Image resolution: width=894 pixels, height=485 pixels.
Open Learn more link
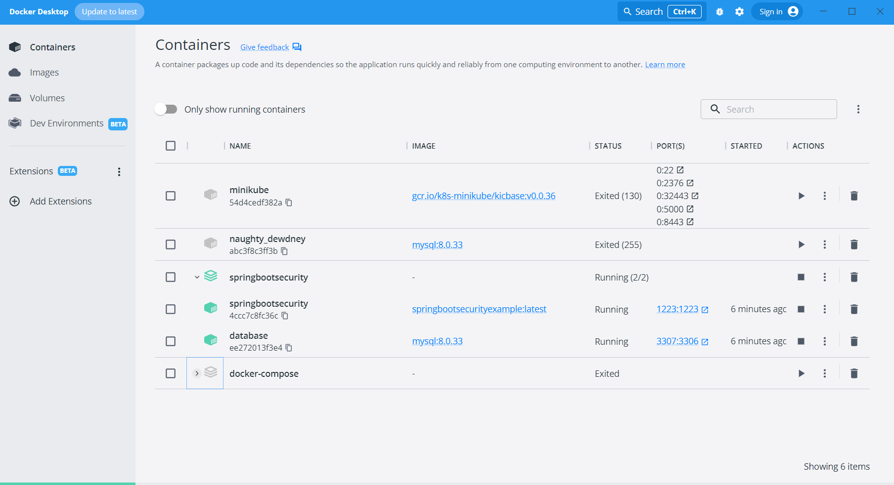pos(665,65)
